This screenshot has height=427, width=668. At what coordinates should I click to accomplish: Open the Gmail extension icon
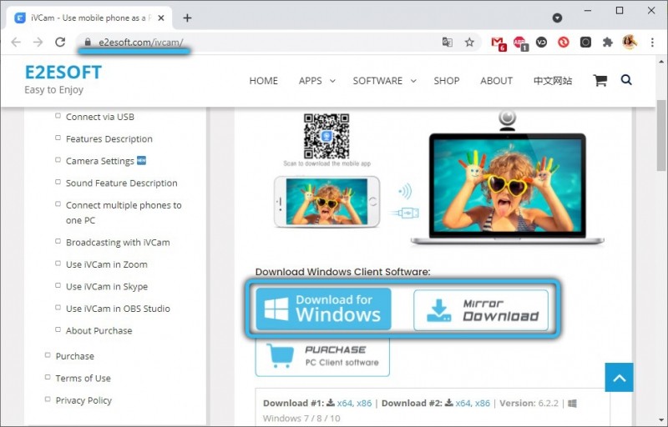[x=498, y=43]
